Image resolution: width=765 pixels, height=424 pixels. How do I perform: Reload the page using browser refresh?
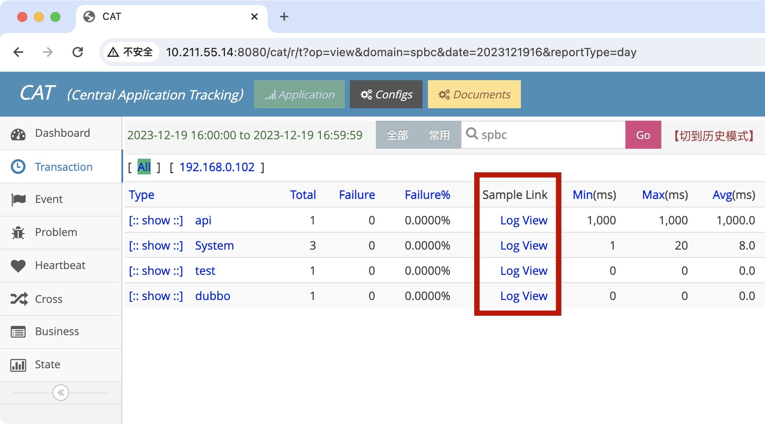78,52
